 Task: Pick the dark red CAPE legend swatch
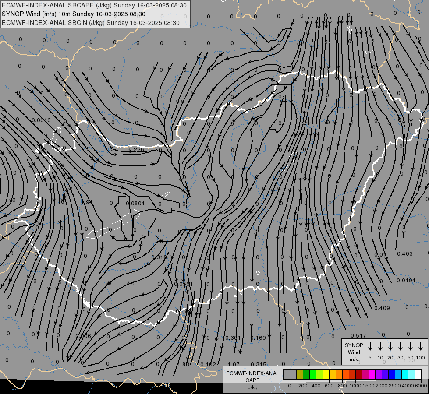[x=359, y=374]
